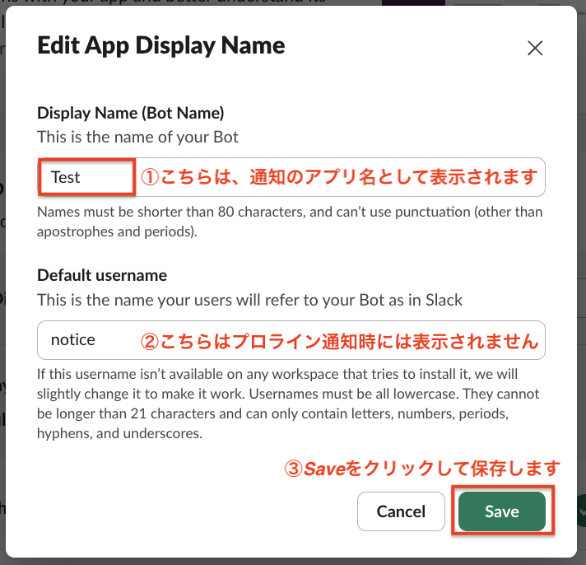Click the red annotation numbered ③ about Save
This screenshot has height=565, width=586.
click(x=421, y=469)
